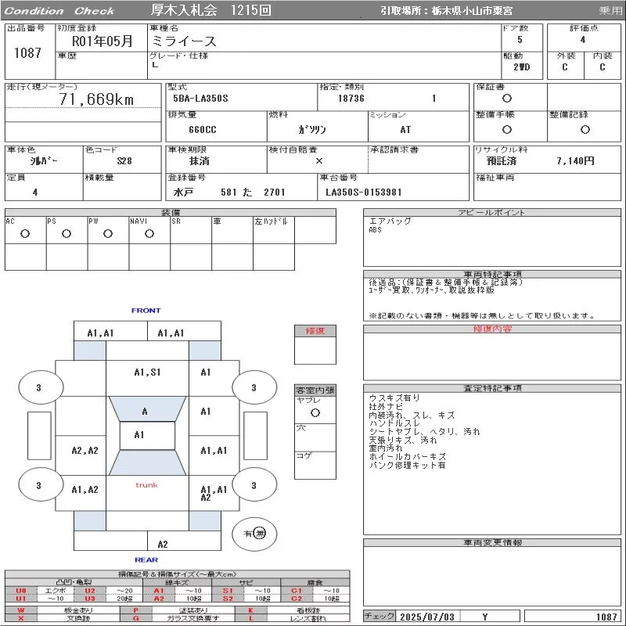Click the displacement value 660CC

(203, 130)
